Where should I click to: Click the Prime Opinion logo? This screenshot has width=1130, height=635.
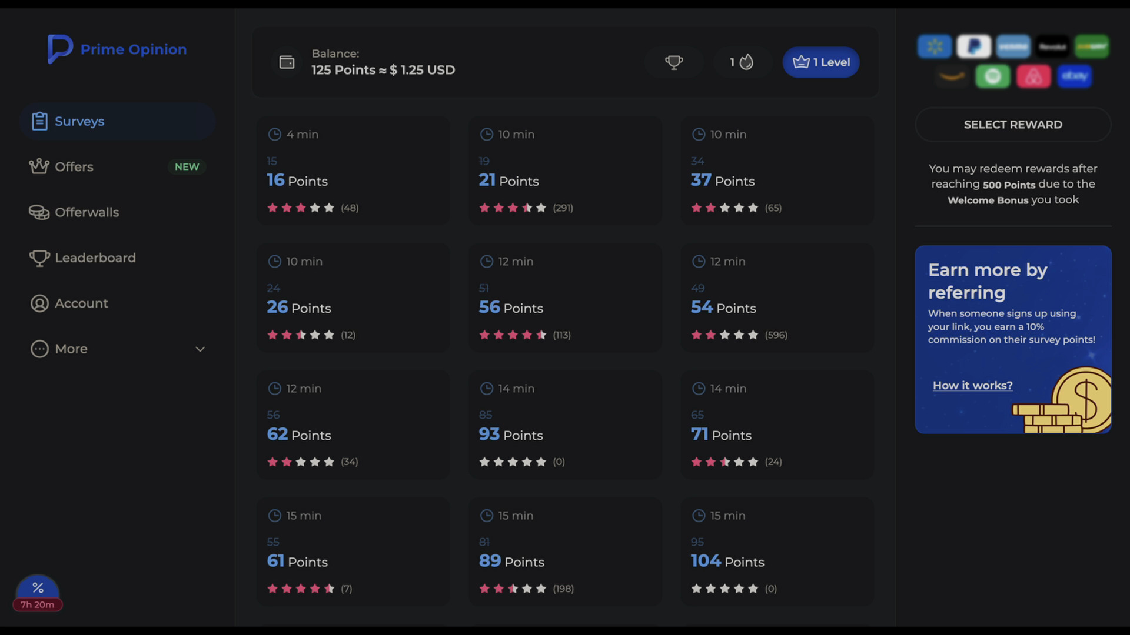click(117, 49)
